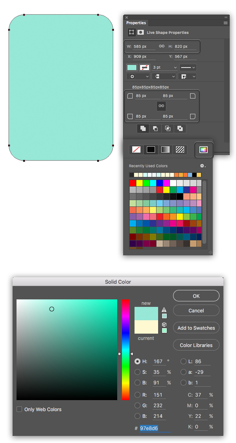Toggle the corner radius link button
The image size is (236, 443).
(x=161, y=106)
